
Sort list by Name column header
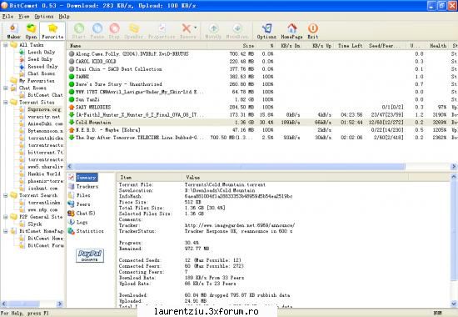point(137,46)
